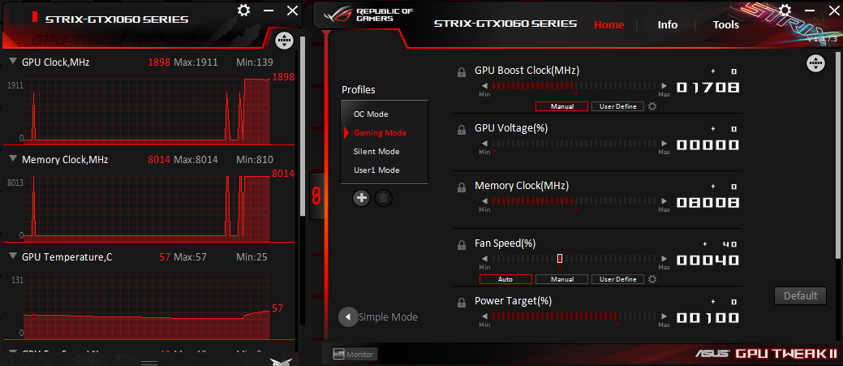Toggle lock for Power Target
843x366 pixels.
[462, 303]
